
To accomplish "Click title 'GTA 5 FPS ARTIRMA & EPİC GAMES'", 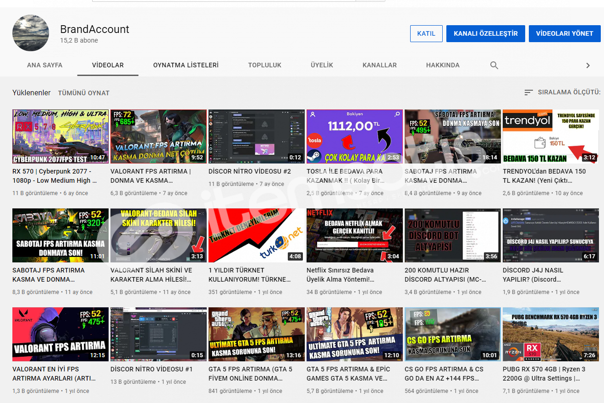I will (348, 374).
